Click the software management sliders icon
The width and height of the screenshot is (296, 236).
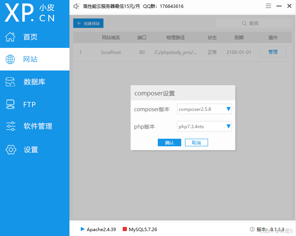click(x=11, y=126)
